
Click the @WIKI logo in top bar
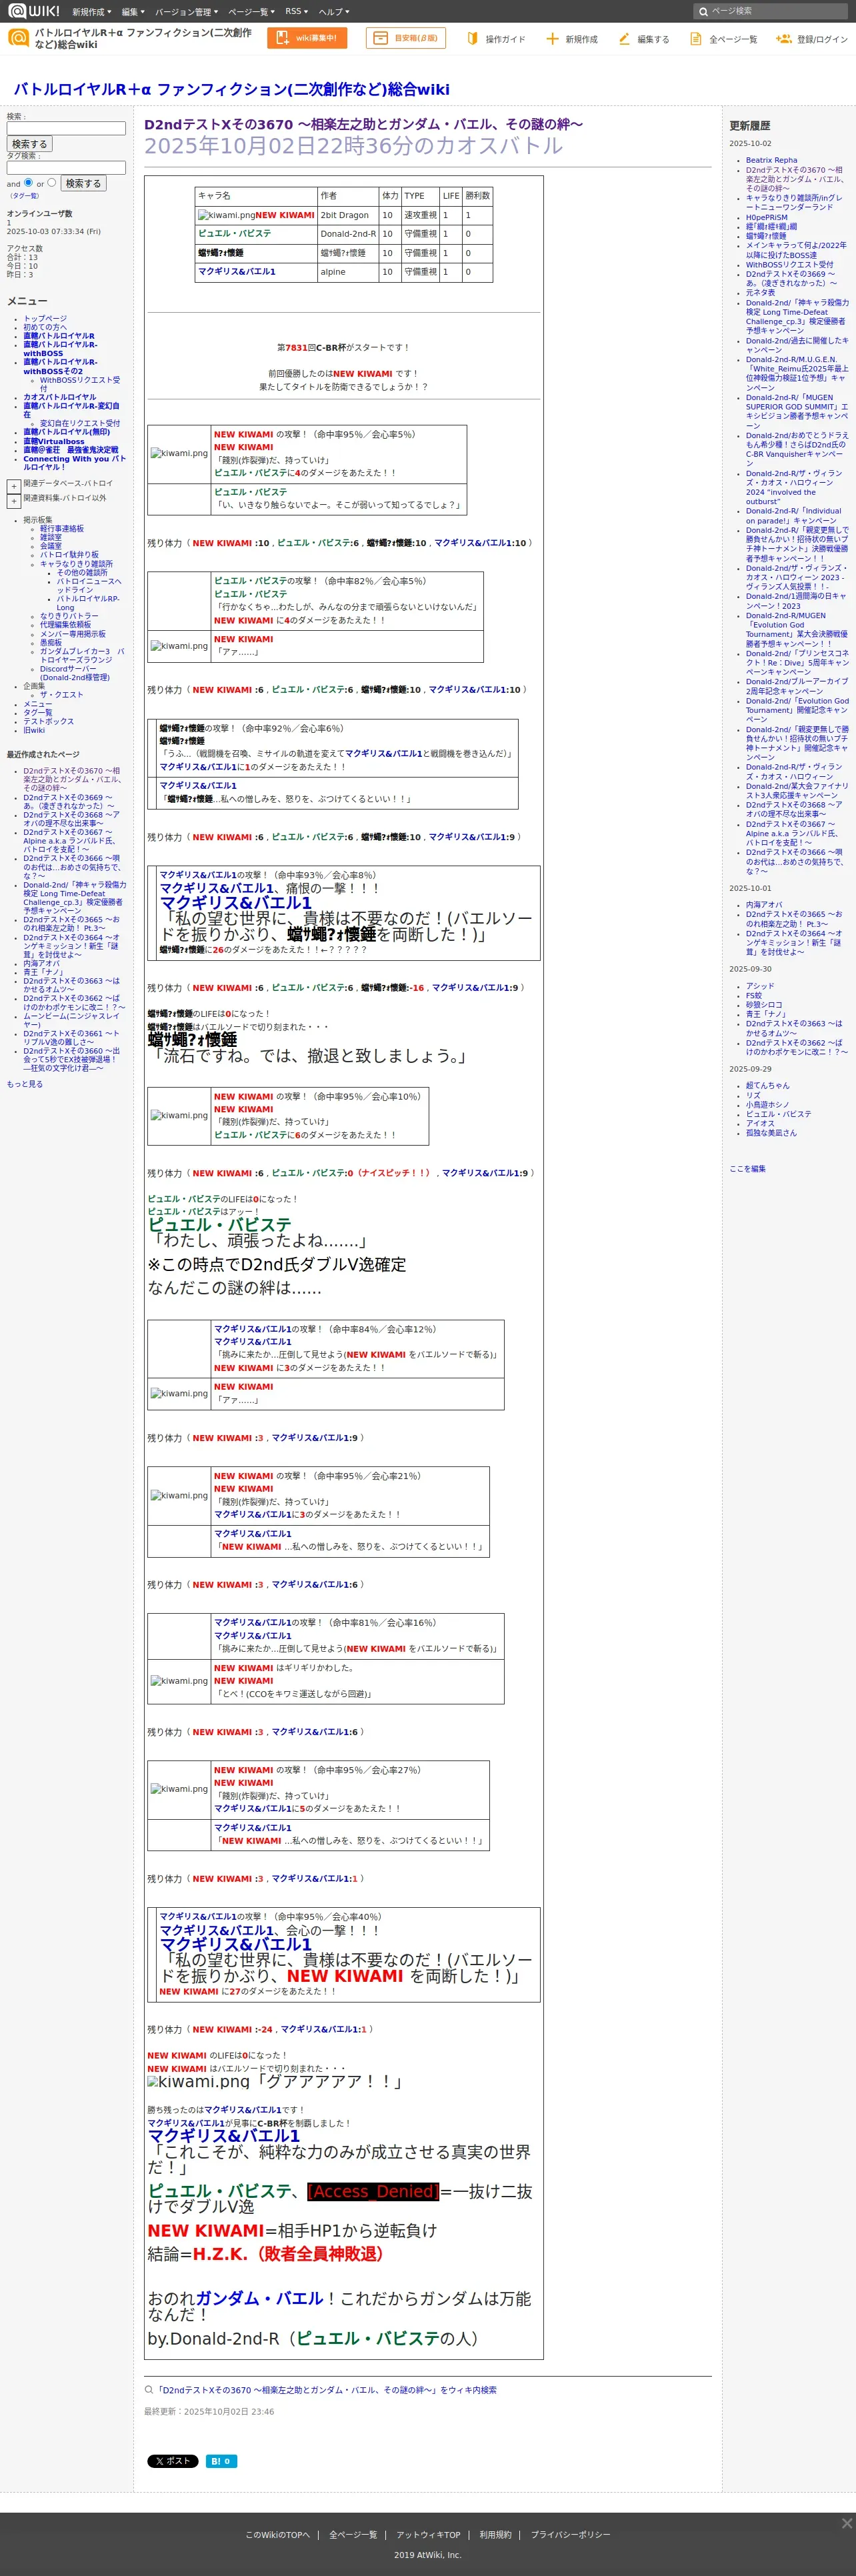pos(34,11)
